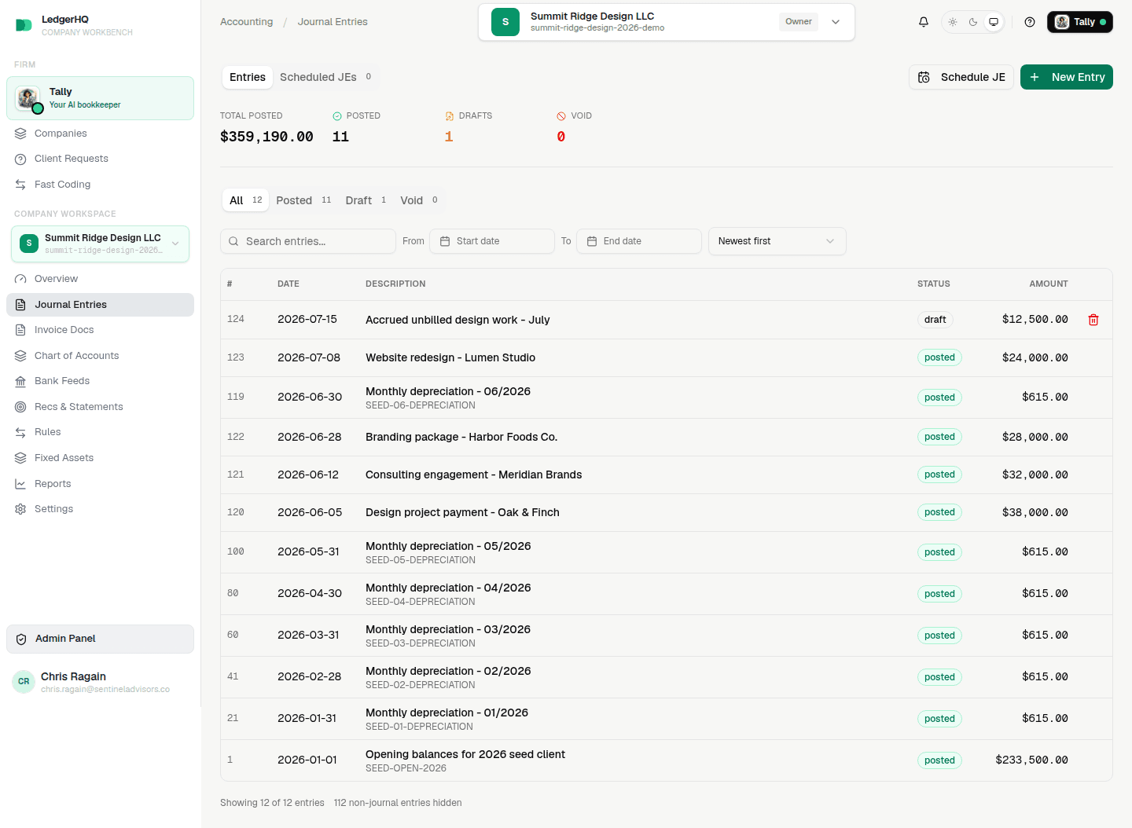Open notifications bell

(924, 22)
